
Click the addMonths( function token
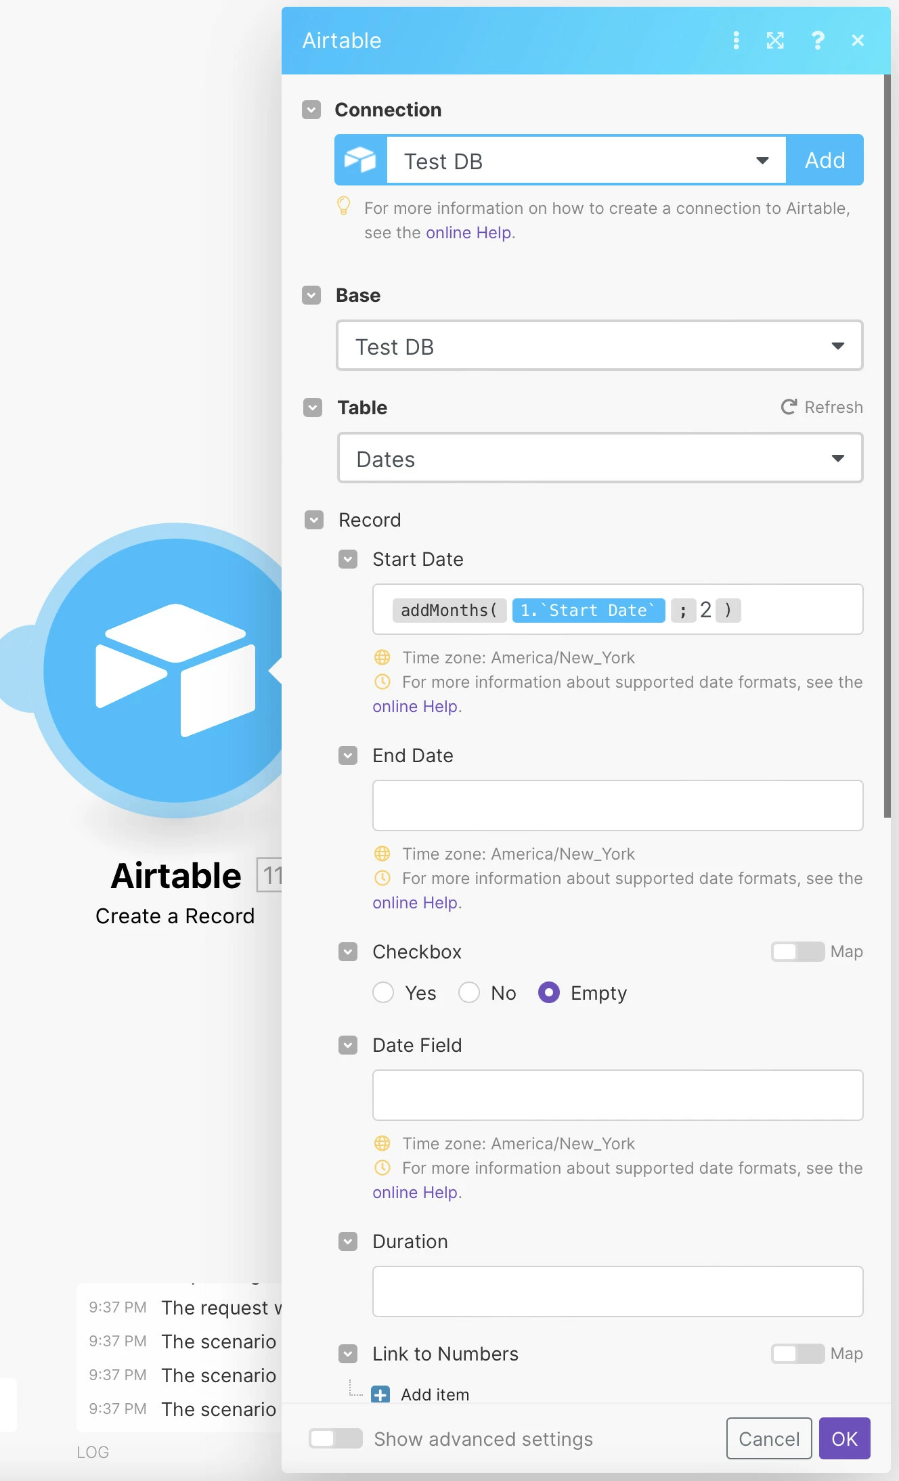click(x=449, y=610)
